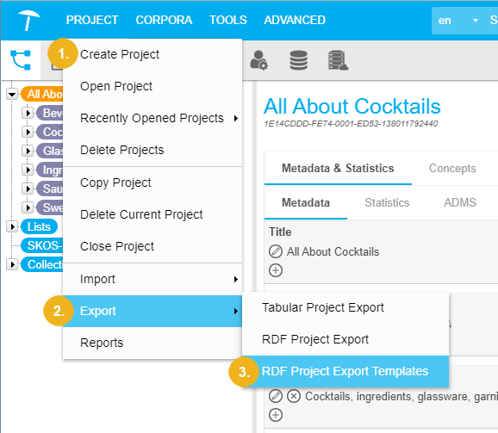Viewport: 498px width, 433px height.
Task: Expand the Lists tree node
Action: click(x=12, y=226)
